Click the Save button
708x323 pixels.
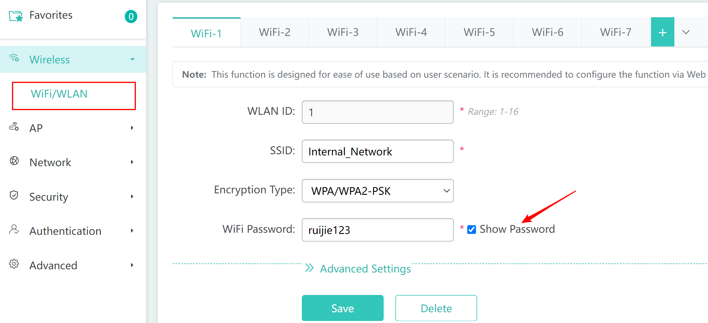coord(342,308)
